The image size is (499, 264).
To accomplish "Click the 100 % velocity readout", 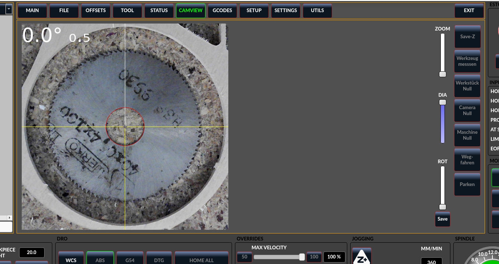I will [334, 257].
